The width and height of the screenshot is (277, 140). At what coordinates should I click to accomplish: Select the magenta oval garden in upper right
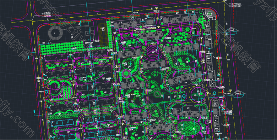tap(179, 37)
